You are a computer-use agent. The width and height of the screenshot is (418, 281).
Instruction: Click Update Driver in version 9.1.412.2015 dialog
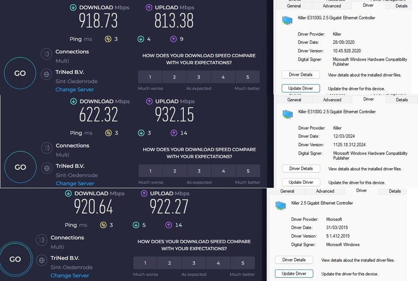(294, 274)
